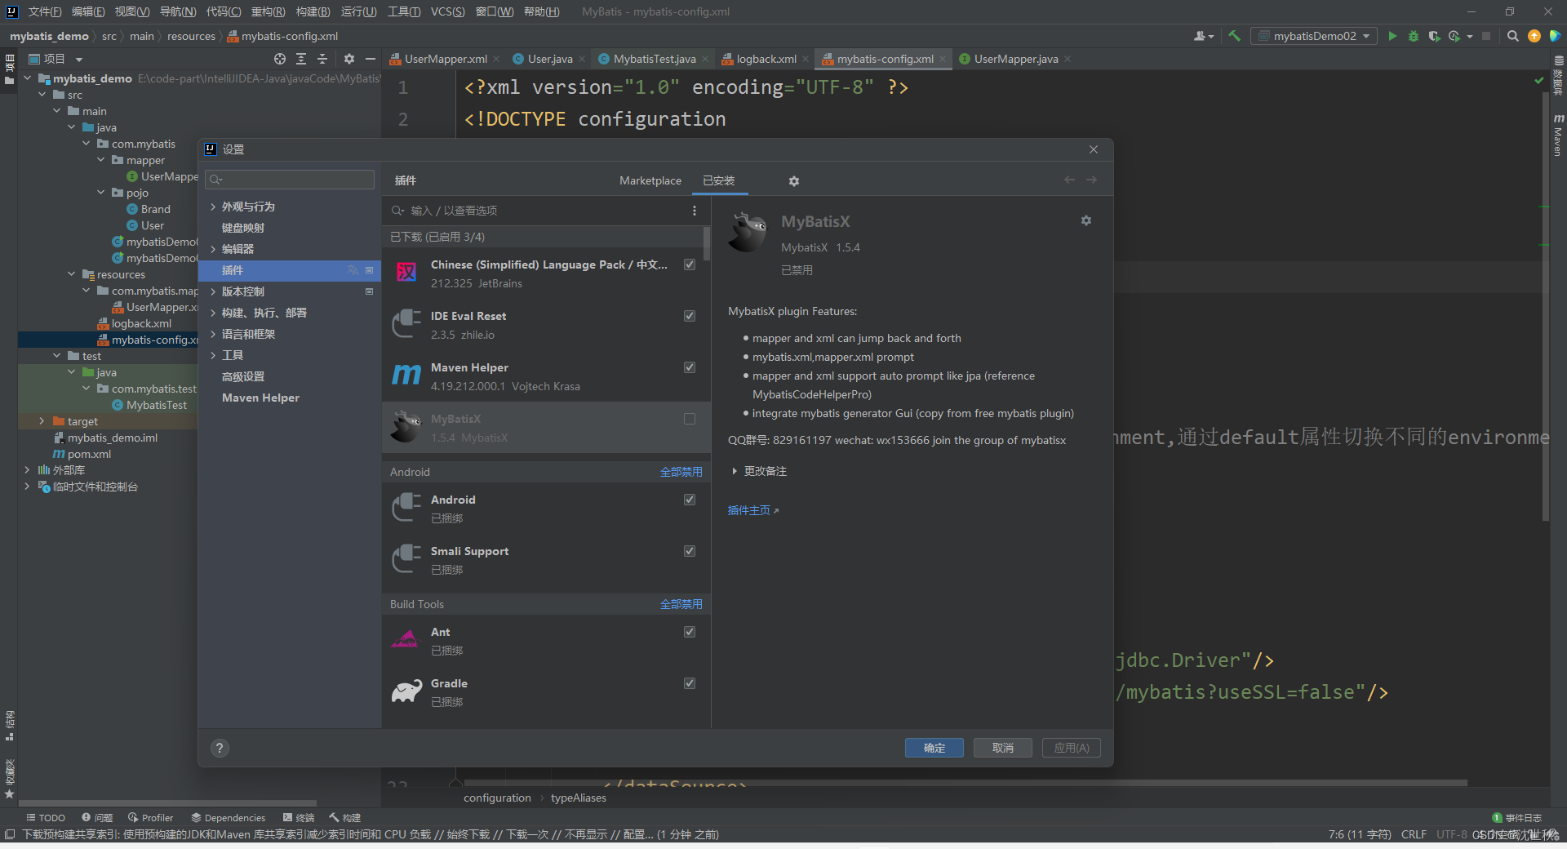Run with coverage using the shield icon

click(x=1434, y=36)
